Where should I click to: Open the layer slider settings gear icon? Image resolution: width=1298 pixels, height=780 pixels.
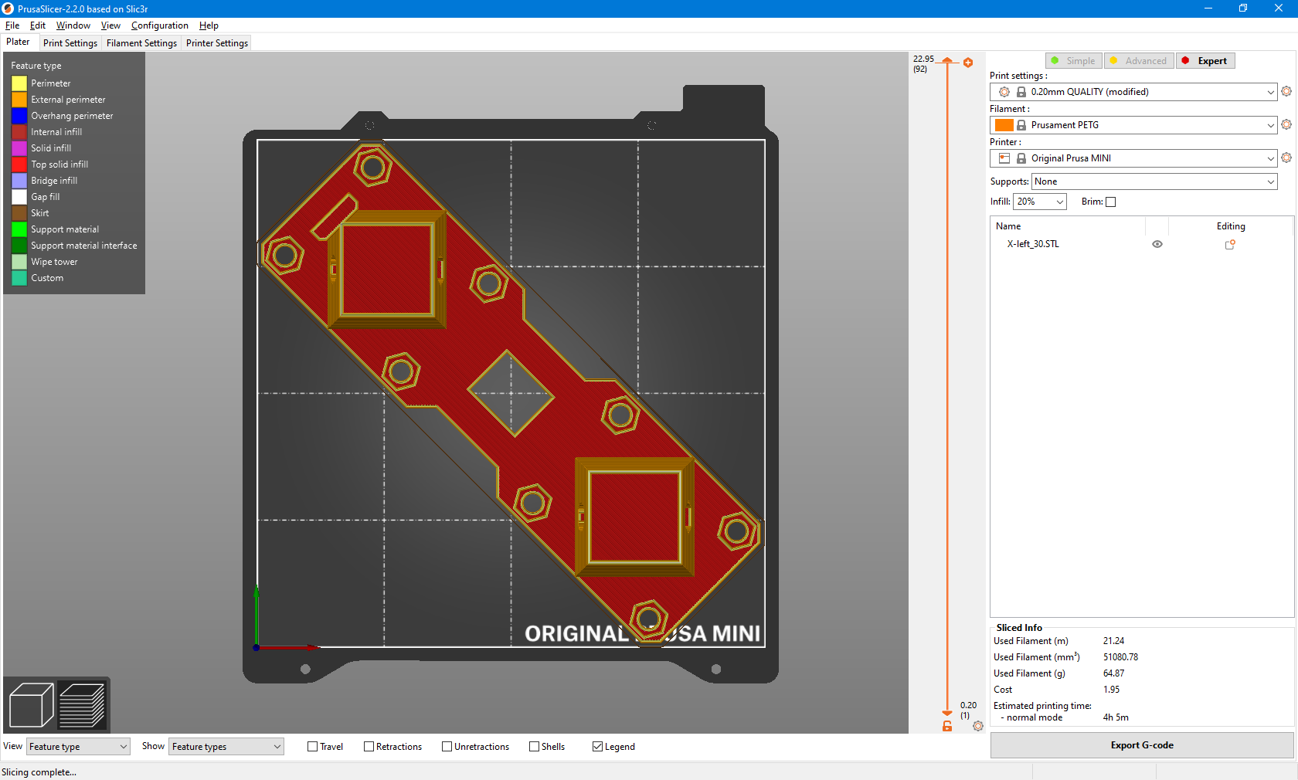point(978,726)
